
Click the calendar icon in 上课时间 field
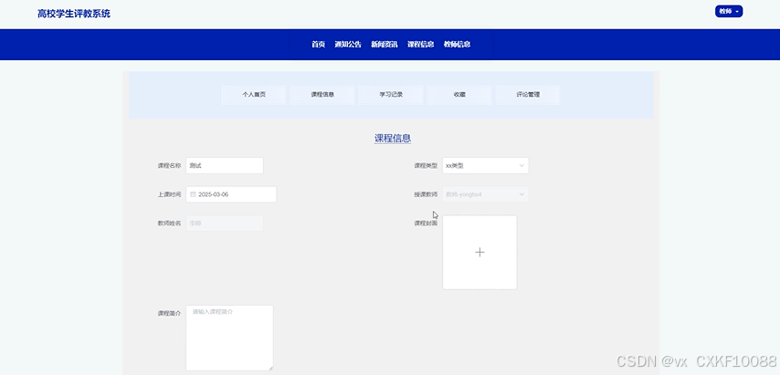click(x=193, y=194)
